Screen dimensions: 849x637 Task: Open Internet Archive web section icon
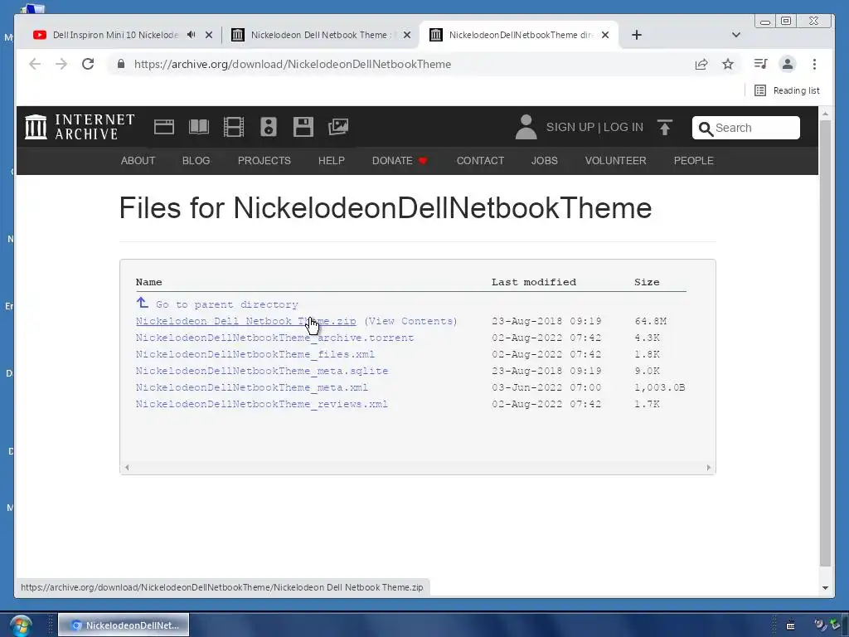click(x=164, y=127)
